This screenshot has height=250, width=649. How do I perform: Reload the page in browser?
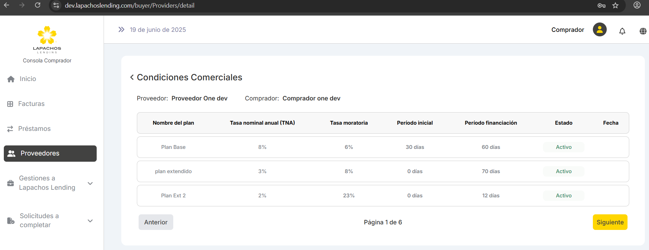click(x=38, y=5)
